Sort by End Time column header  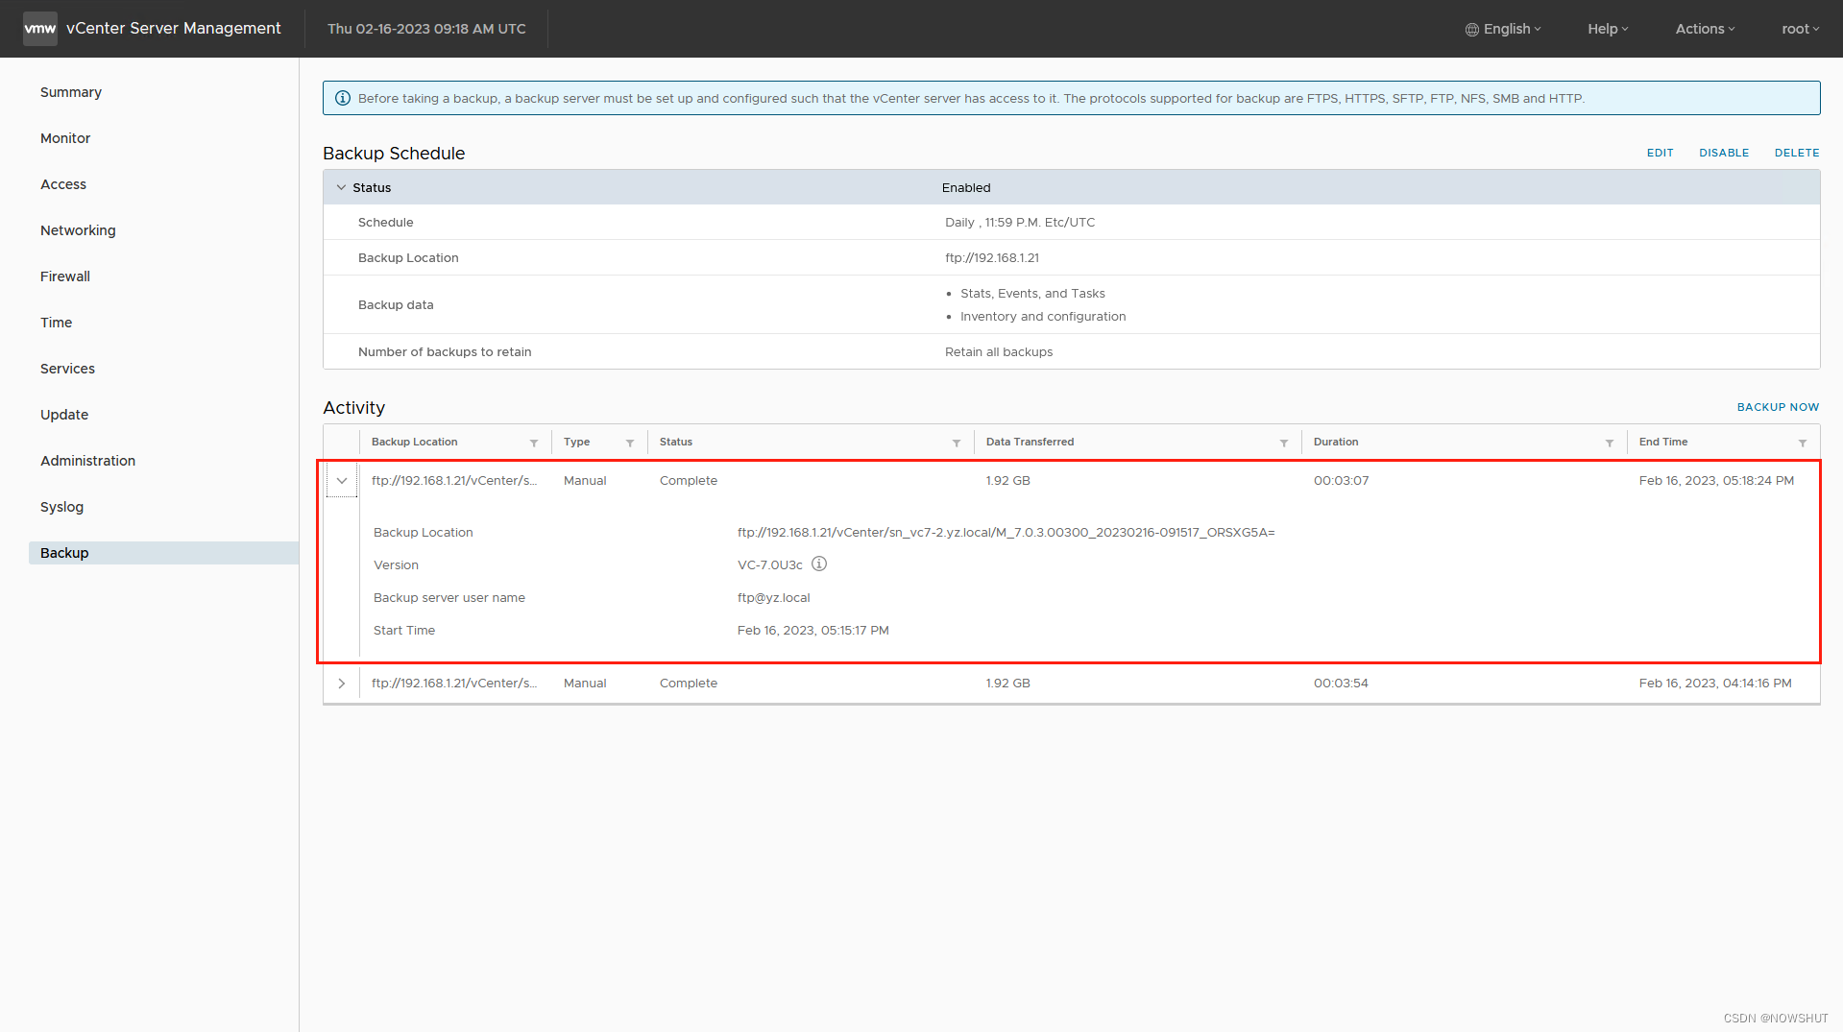click(x=1662, y=442)
